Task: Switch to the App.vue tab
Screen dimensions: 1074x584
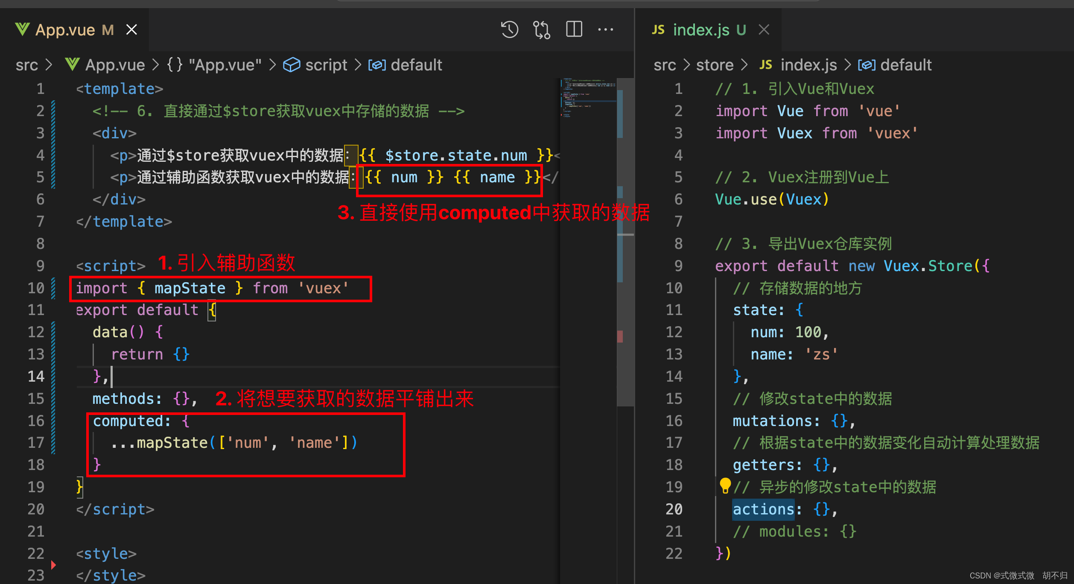Action: pyautogui.click(x=65, y=29)
